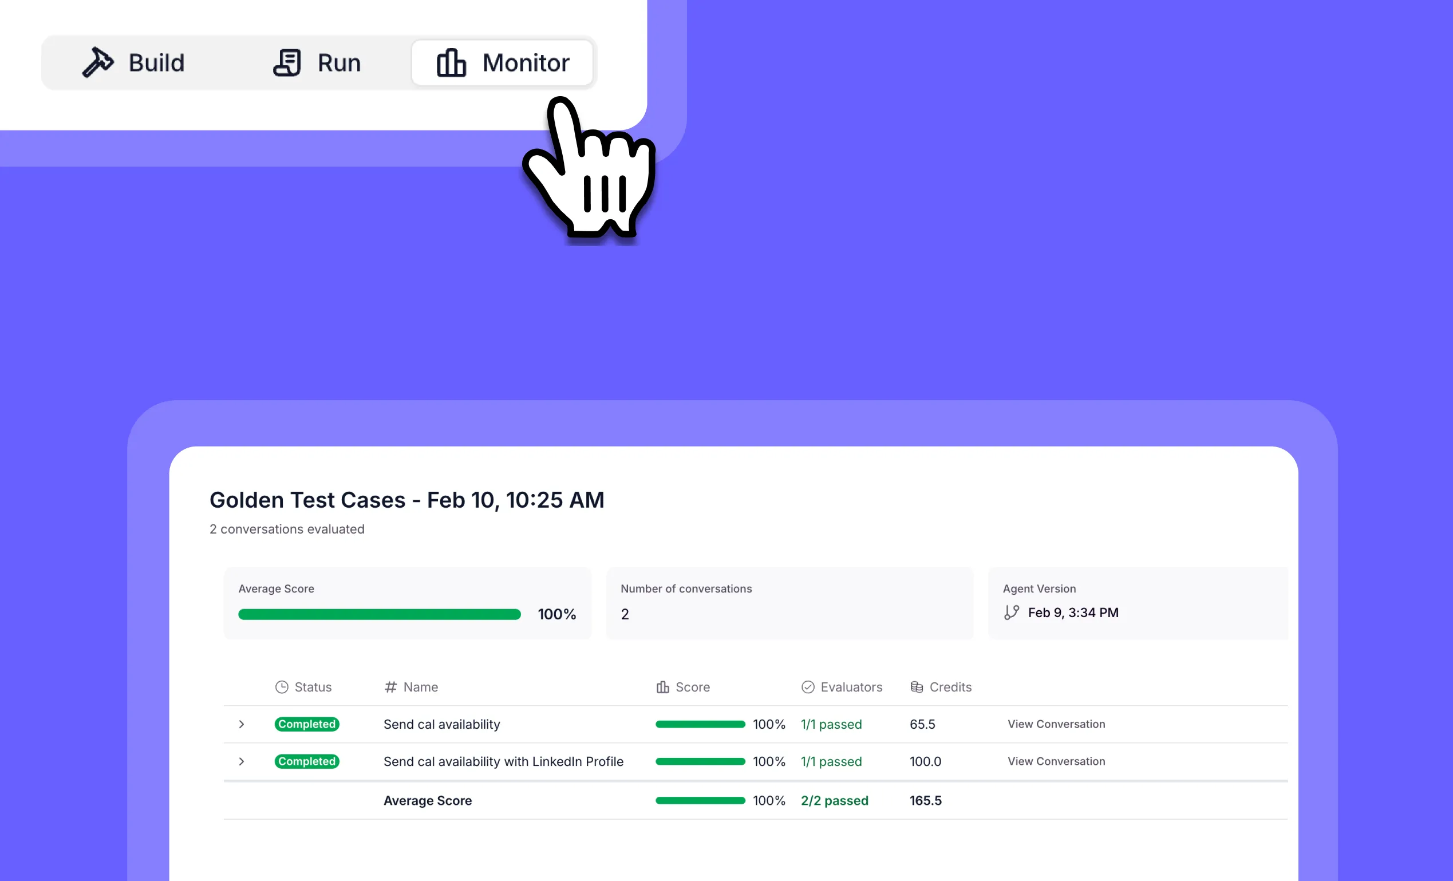The height and width of the screenshot is (881, 1453).
Task: Click the bar chart icon on Monitor
Action: [451, 62]
